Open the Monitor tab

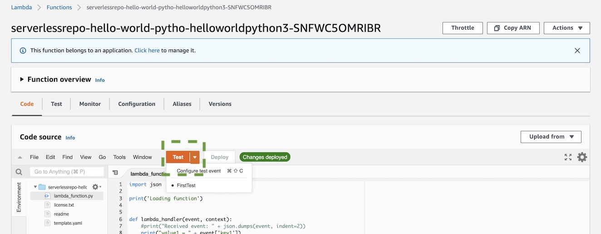(x=90, y=104)
